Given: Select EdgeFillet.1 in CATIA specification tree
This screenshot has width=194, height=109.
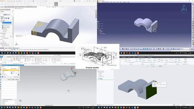Looking at the screenshot, I should (103, 34).
